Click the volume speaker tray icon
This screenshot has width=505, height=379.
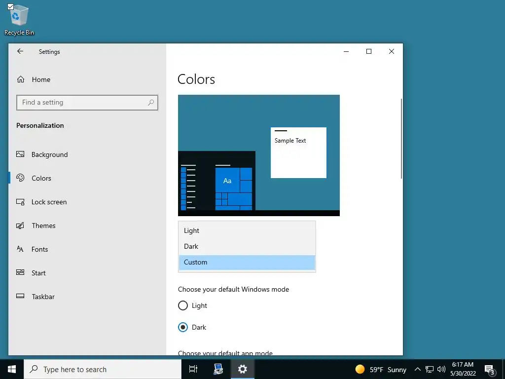coord(441,369)
